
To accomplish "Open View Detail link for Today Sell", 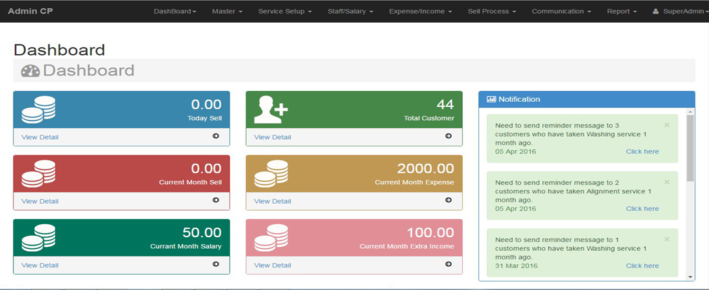I will point(40,137).
